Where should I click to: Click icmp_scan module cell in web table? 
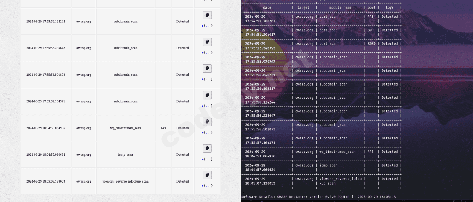pos(126,155)
